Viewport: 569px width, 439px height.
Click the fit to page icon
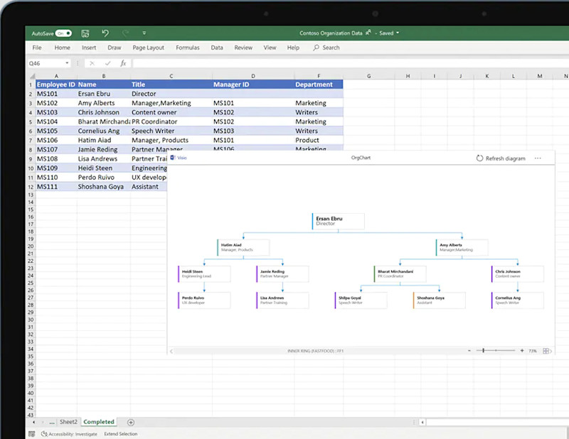(546, 351)
